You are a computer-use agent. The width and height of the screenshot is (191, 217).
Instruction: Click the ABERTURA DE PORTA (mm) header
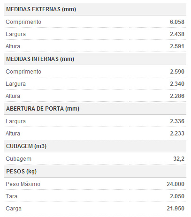point(43,109)
